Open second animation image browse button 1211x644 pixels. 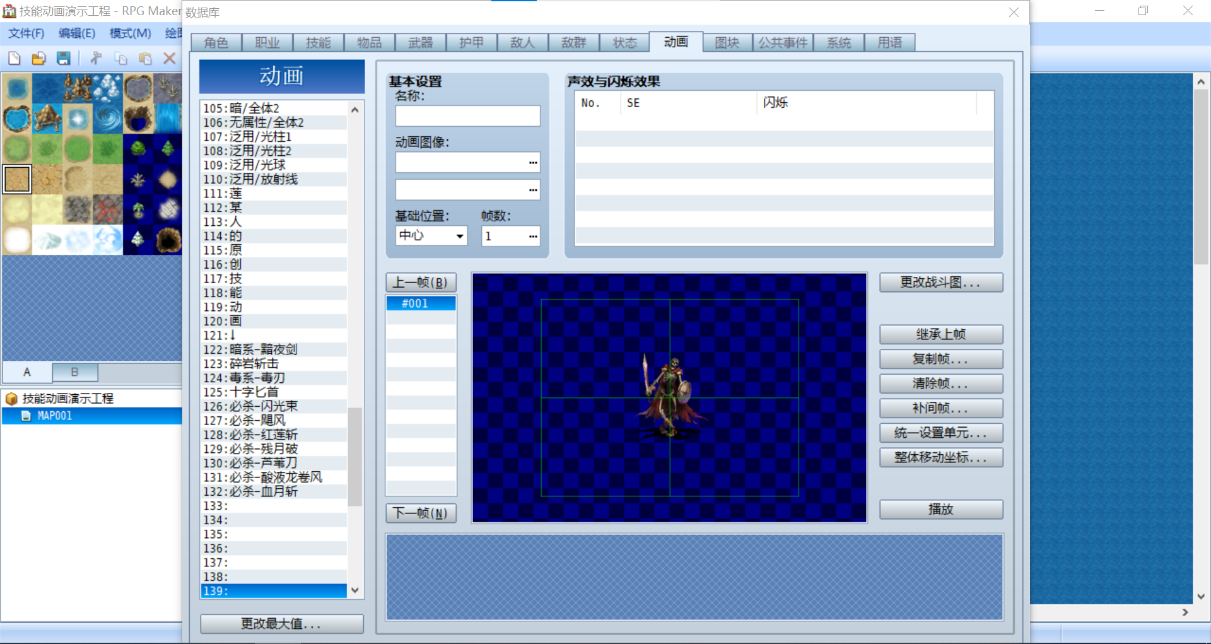[533, 190]
